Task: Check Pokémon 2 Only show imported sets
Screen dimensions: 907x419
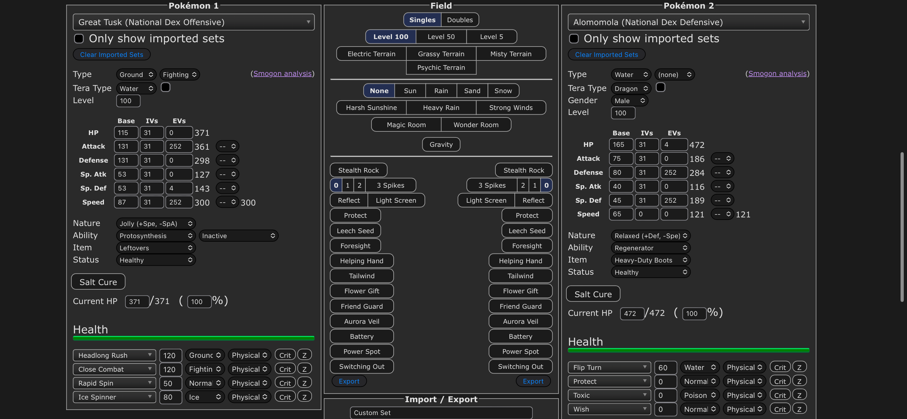Action: (x=574, y=39)
